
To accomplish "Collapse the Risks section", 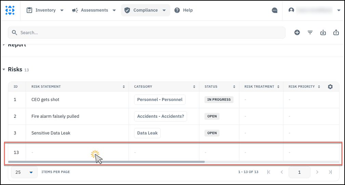I will 4,69.
